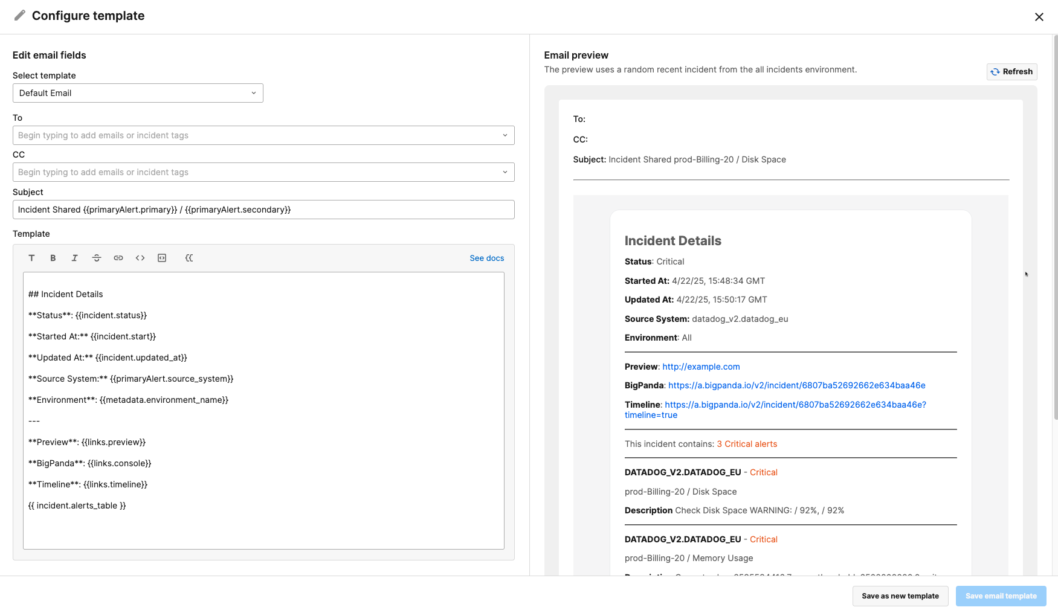Refresh the email preview
1058x613 pixels.
click(1011, 71)
